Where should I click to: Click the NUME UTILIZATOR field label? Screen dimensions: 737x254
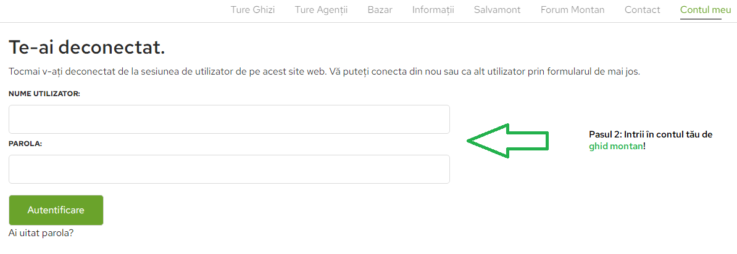pyautogui.click(x=44, y=93)
